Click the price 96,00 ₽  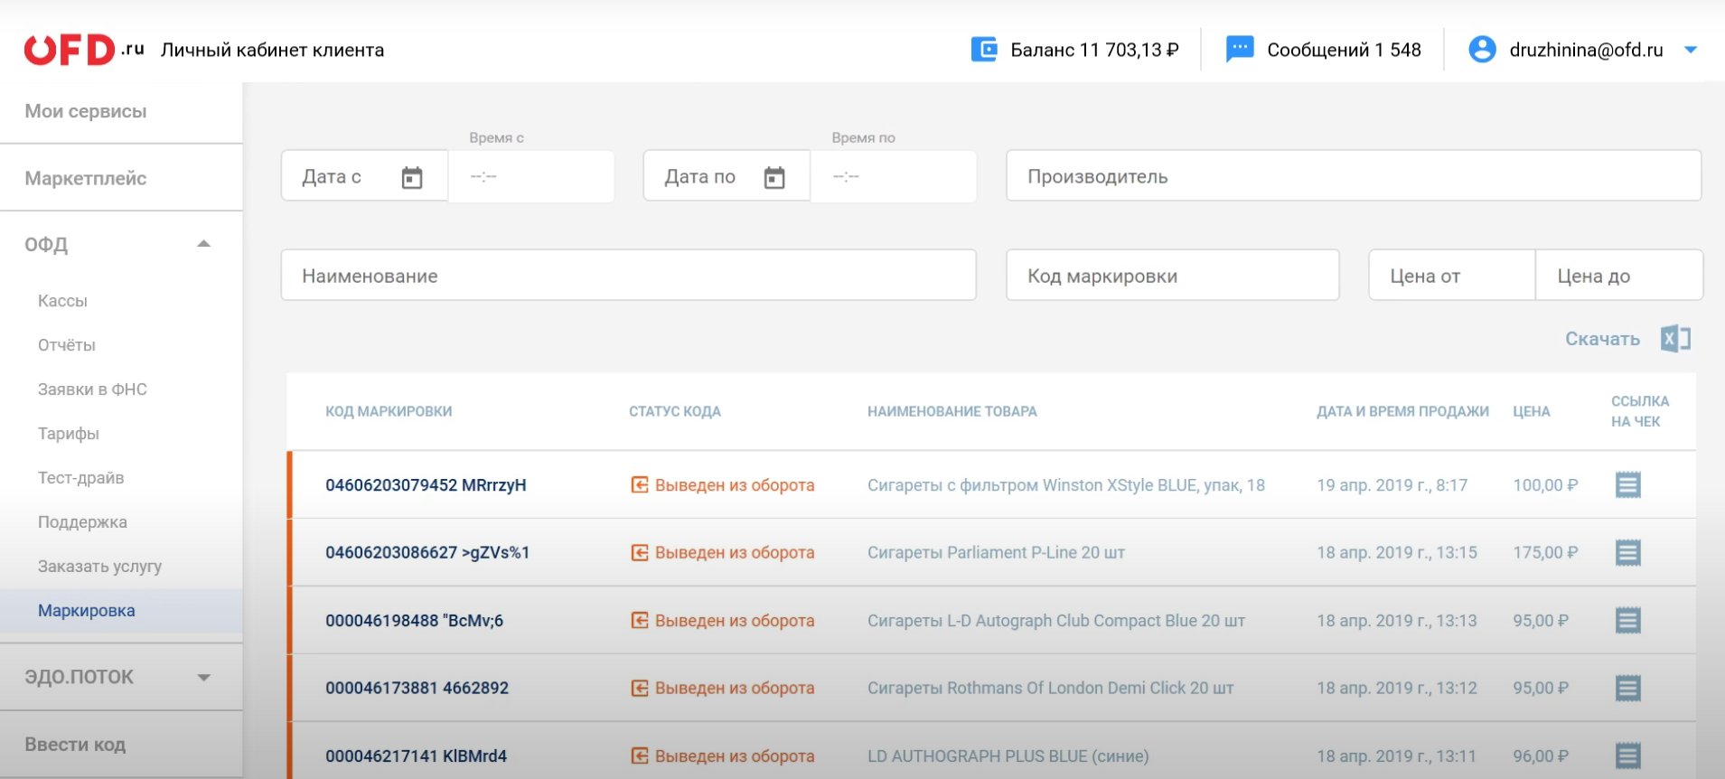pyautogui.click(x=1541, y=756)
